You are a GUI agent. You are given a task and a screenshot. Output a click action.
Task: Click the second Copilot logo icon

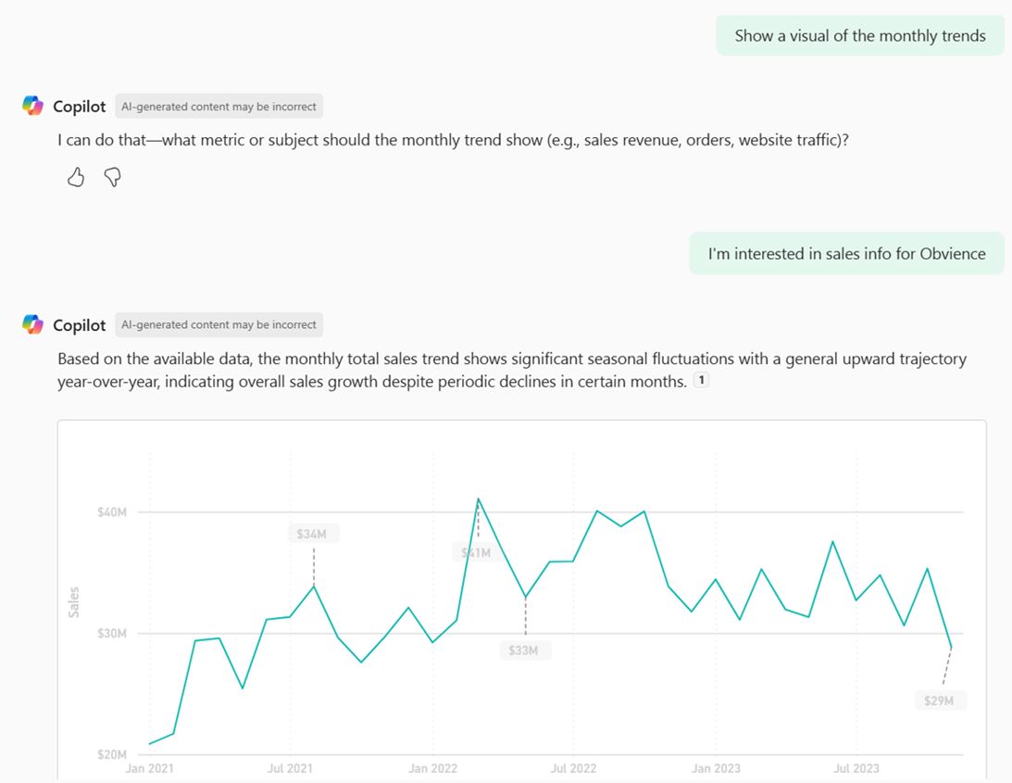click(32, 324)
